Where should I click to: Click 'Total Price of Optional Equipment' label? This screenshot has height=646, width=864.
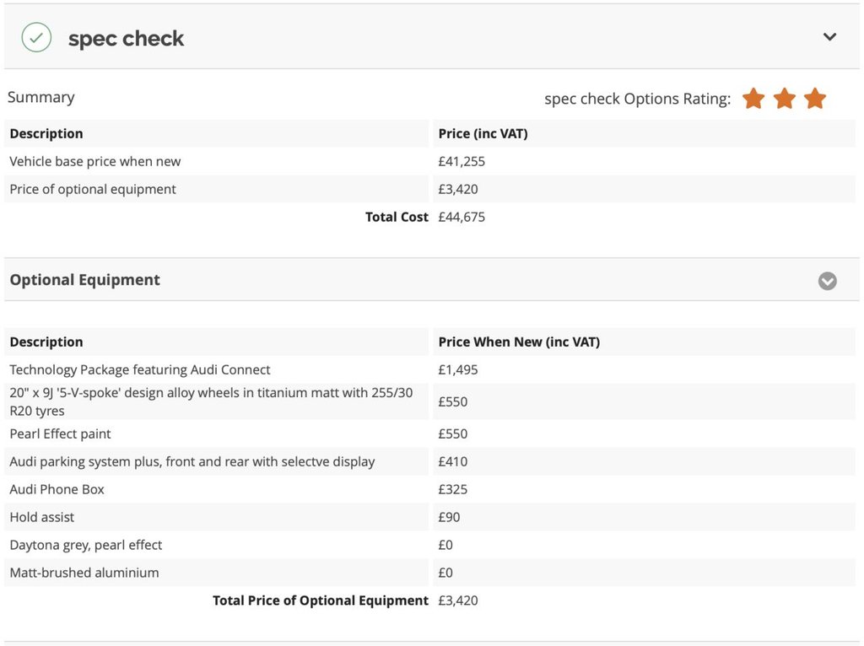[x=321, y=600]
